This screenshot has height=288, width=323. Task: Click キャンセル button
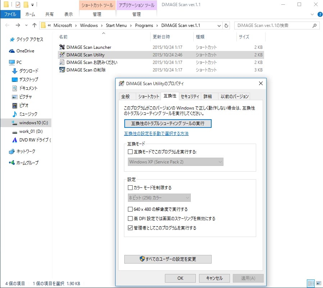214,278
